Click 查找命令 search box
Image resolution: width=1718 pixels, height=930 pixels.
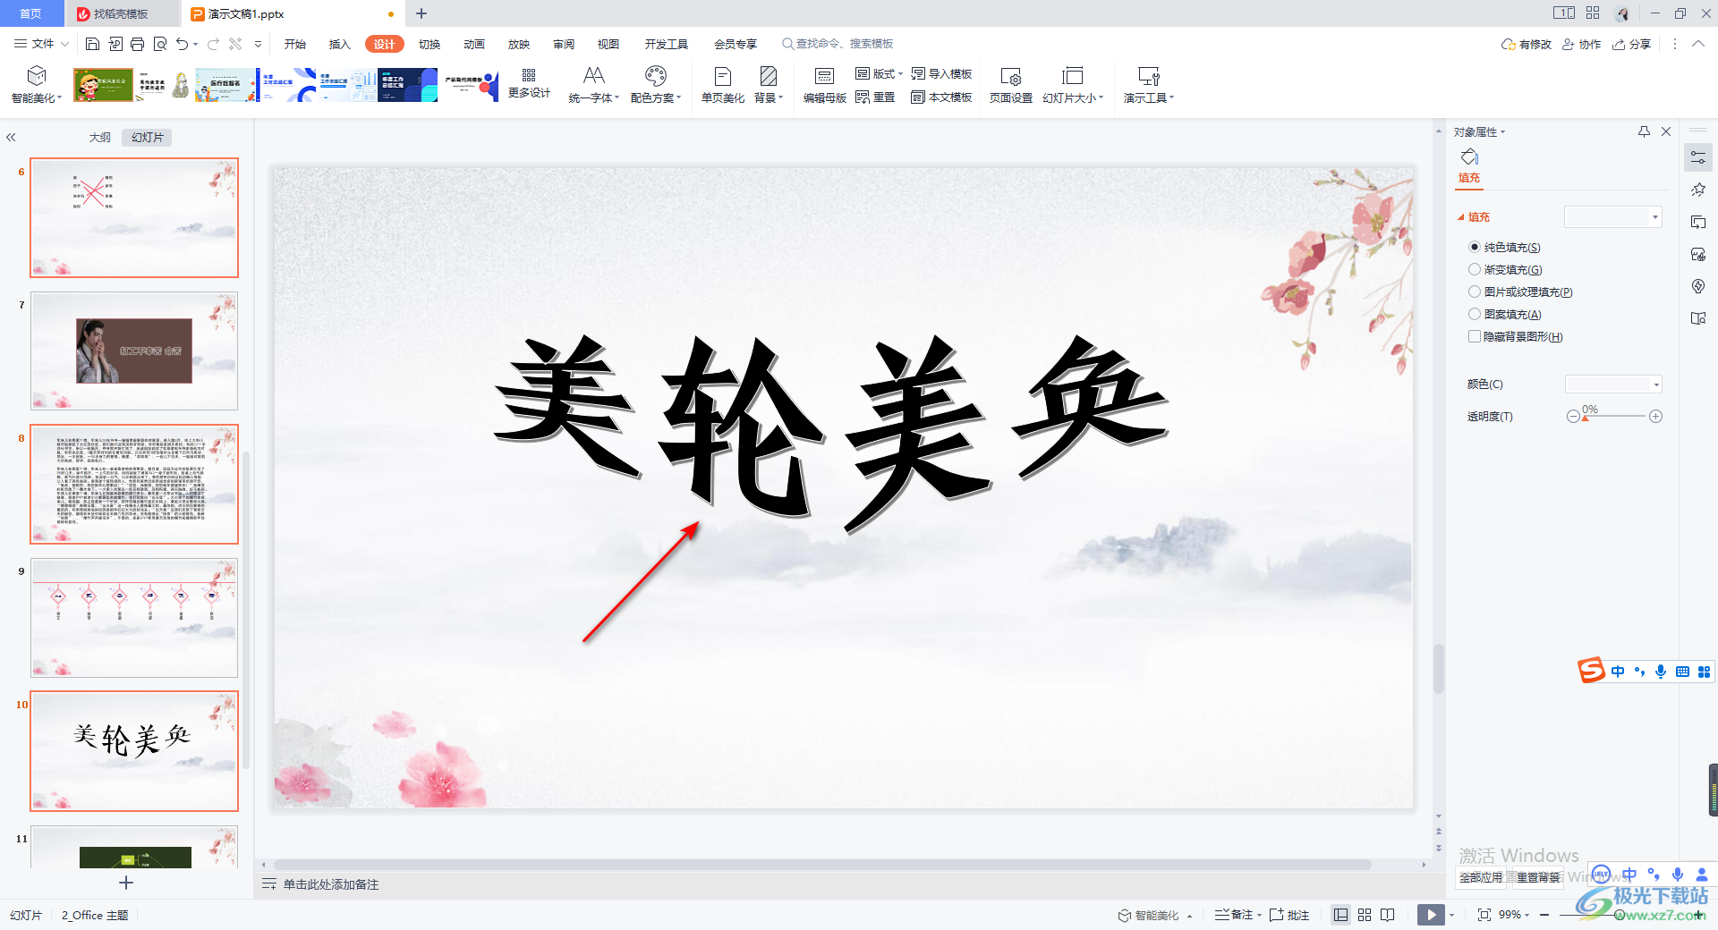838,44
